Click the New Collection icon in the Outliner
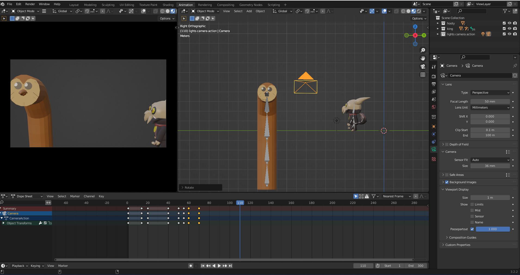 pos(515,11)
